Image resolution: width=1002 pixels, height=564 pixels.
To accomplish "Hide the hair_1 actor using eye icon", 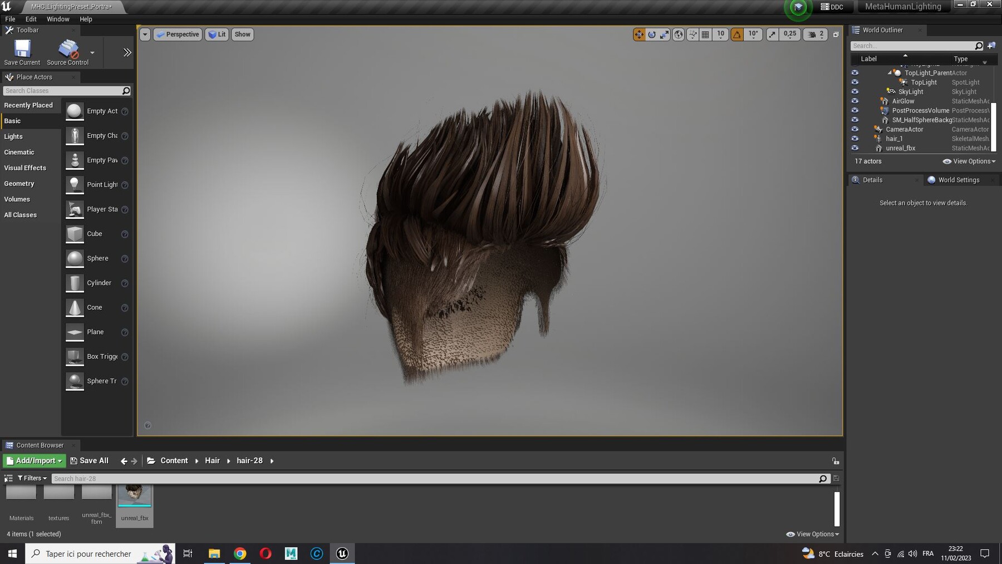I will point(855,139).
